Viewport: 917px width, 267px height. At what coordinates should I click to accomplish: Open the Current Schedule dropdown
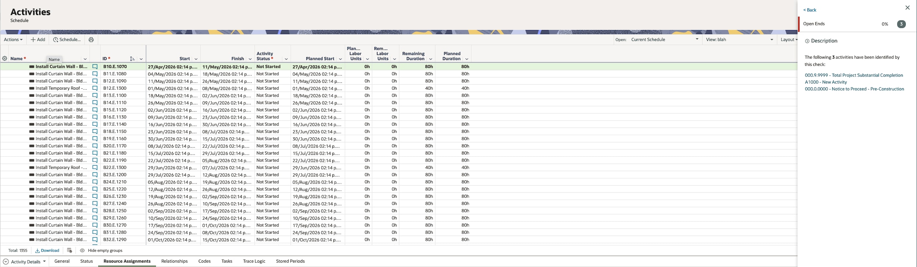pos(665,40)
